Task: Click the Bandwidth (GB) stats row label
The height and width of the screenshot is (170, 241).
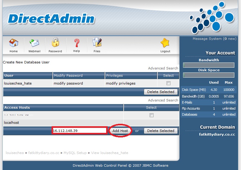Action: (x=193, y=96)
